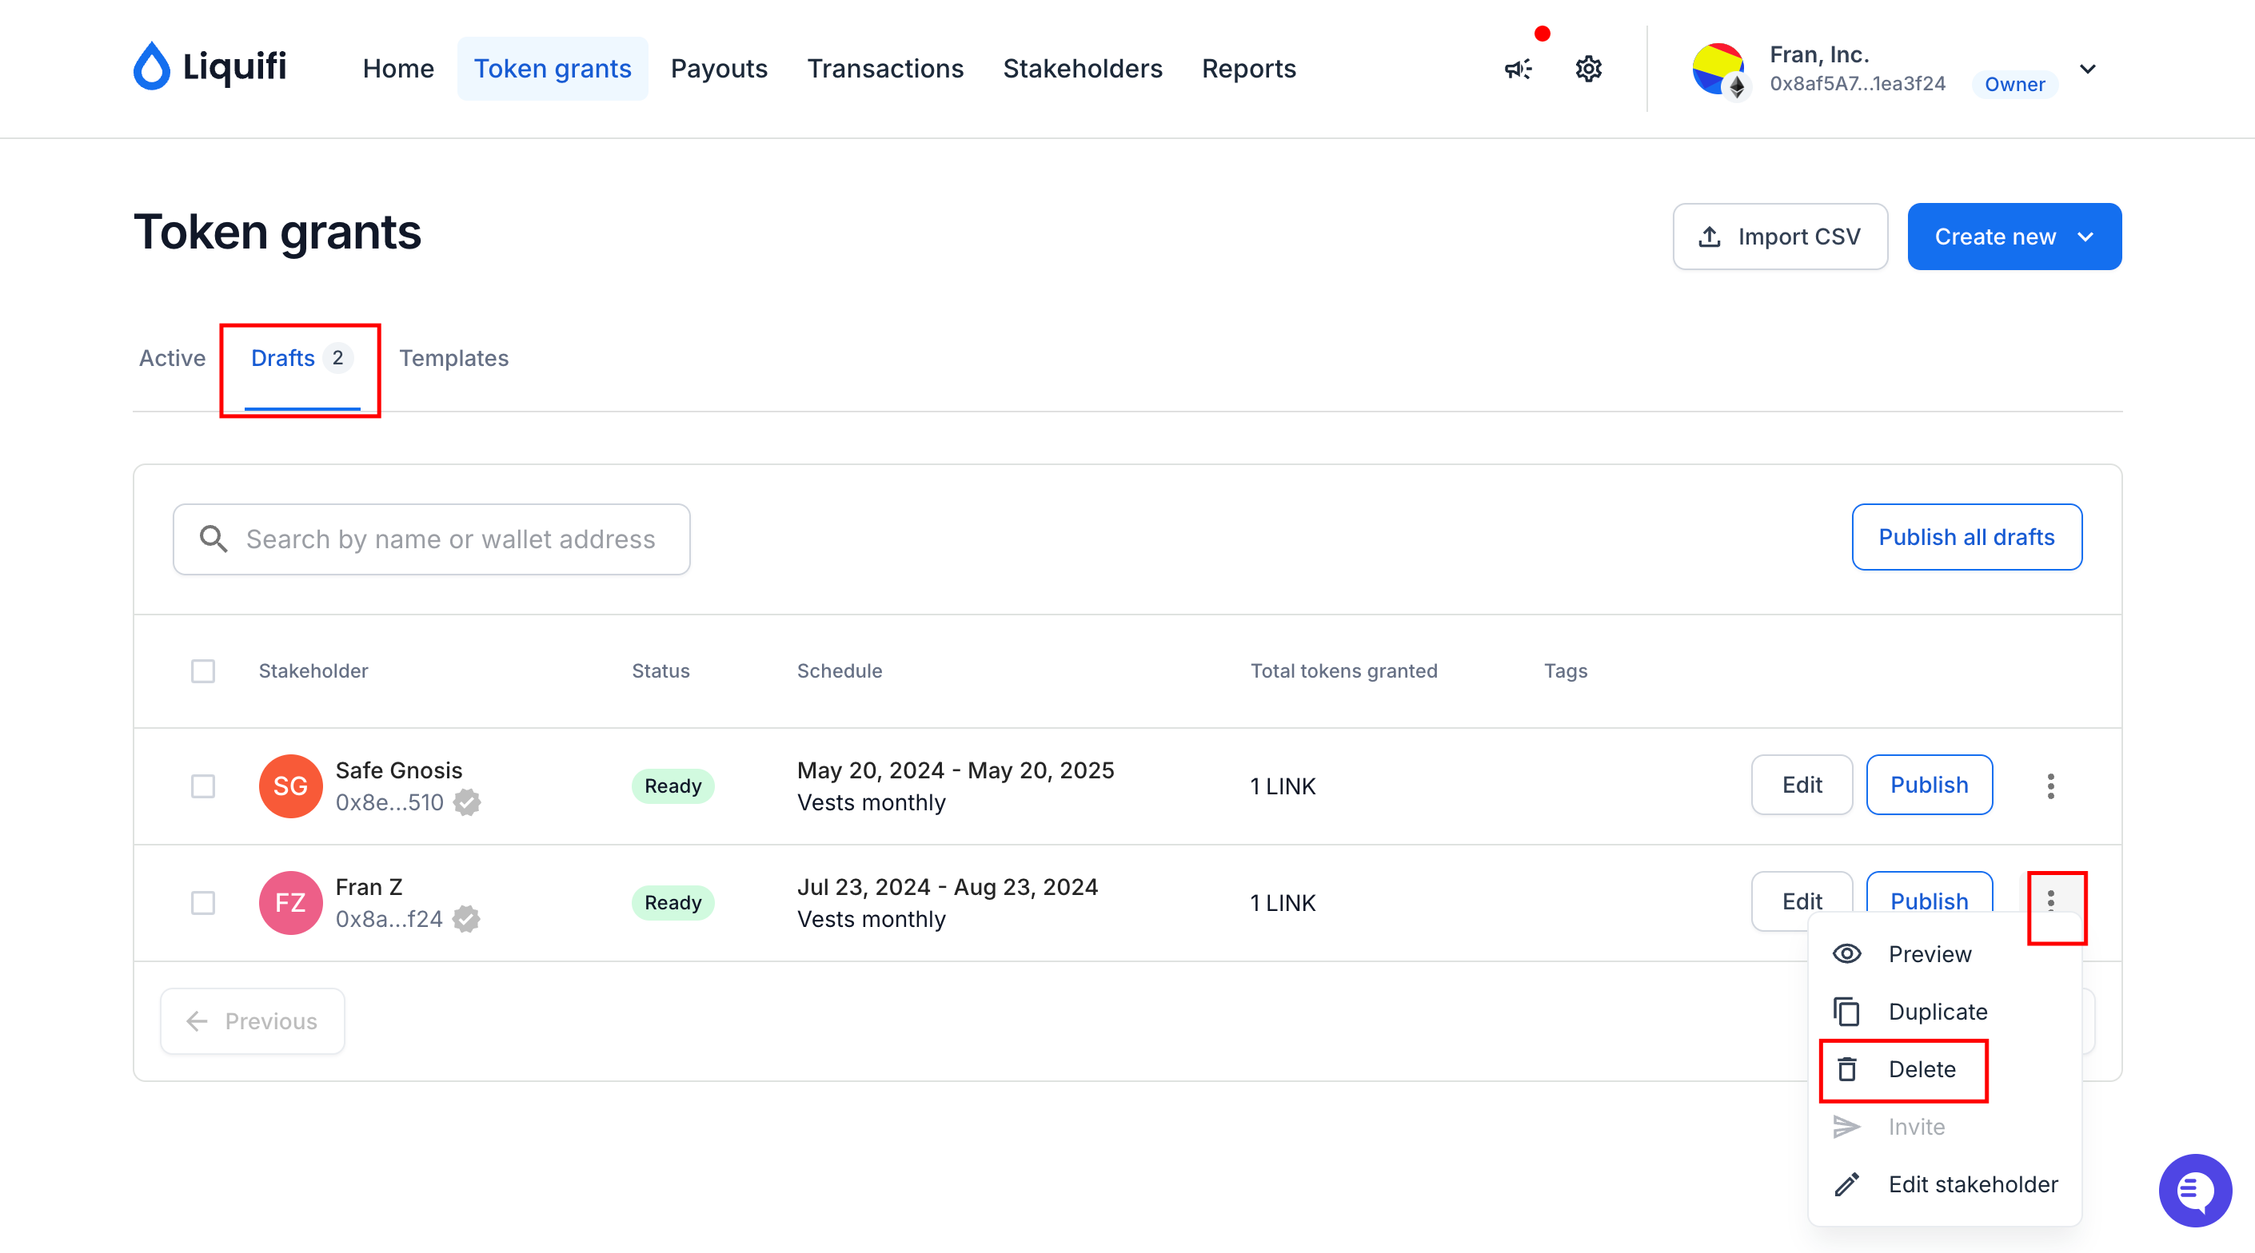Open the Stakeholders page

point(1082,68)
